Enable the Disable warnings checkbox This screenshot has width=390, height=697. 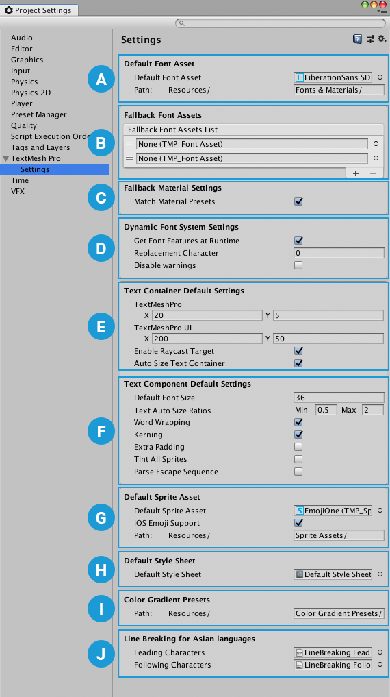298,265
